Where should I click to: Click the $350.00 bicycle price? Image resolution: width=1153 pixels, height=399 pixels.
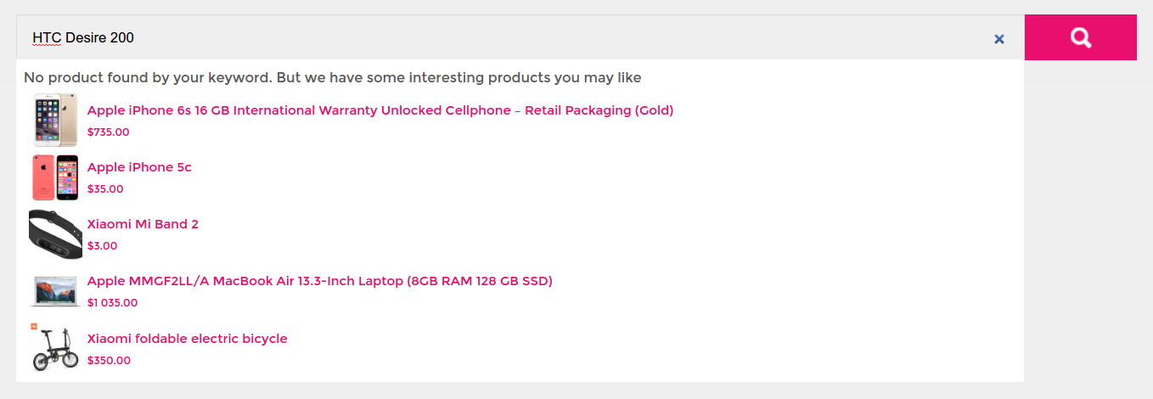point(110,360)
